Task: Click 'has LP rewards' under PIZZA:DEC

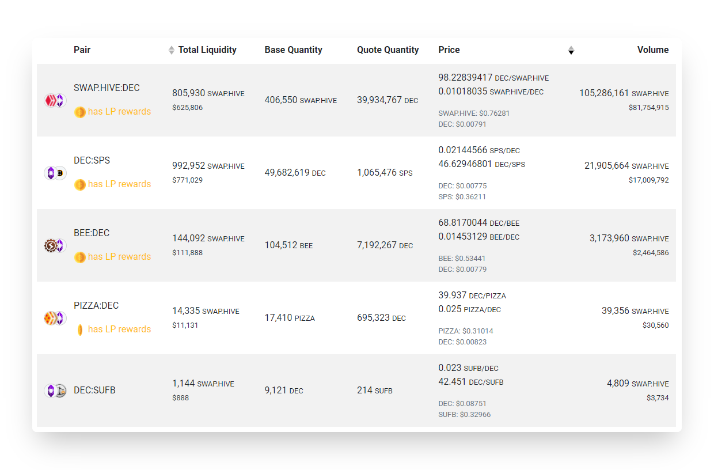Action: pos(119,329)
